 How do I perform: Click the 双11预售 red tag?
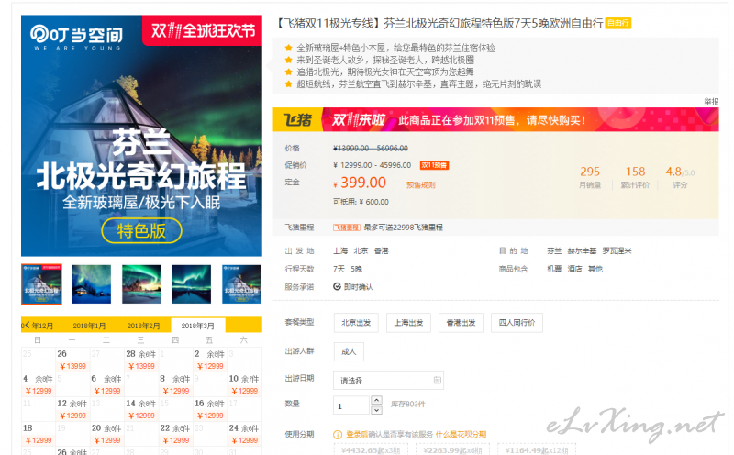(434, 165)
